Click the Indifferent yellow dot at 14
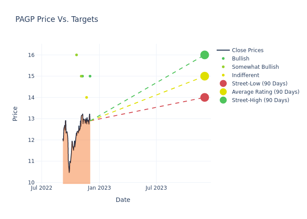This screenshot has height=219, width=307. pyautogui.click(x=86, y=97)
